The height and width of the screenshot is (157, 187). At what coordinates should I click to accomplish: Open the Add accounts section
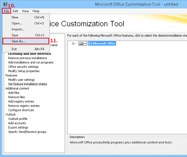click(x=17, y=123)
